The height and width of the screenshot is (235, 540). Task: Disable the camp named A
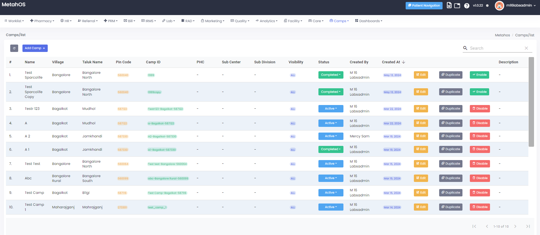pos(480,123)
